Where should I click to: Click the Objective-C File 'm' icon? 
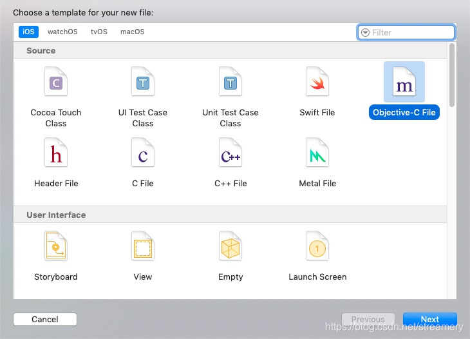pos(404,81)
